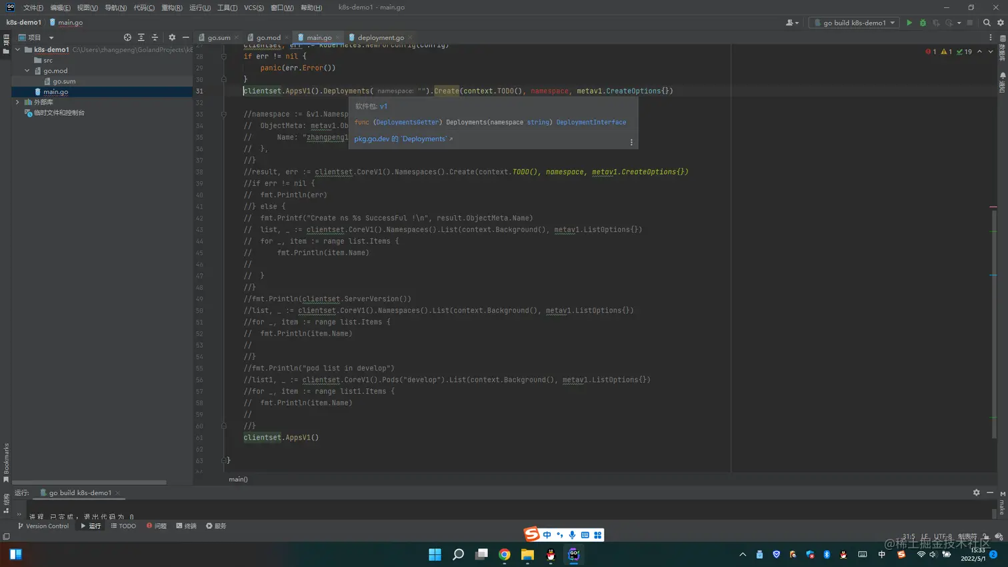
Task: Click main() breadcrumb below editor
Action: 238,479
